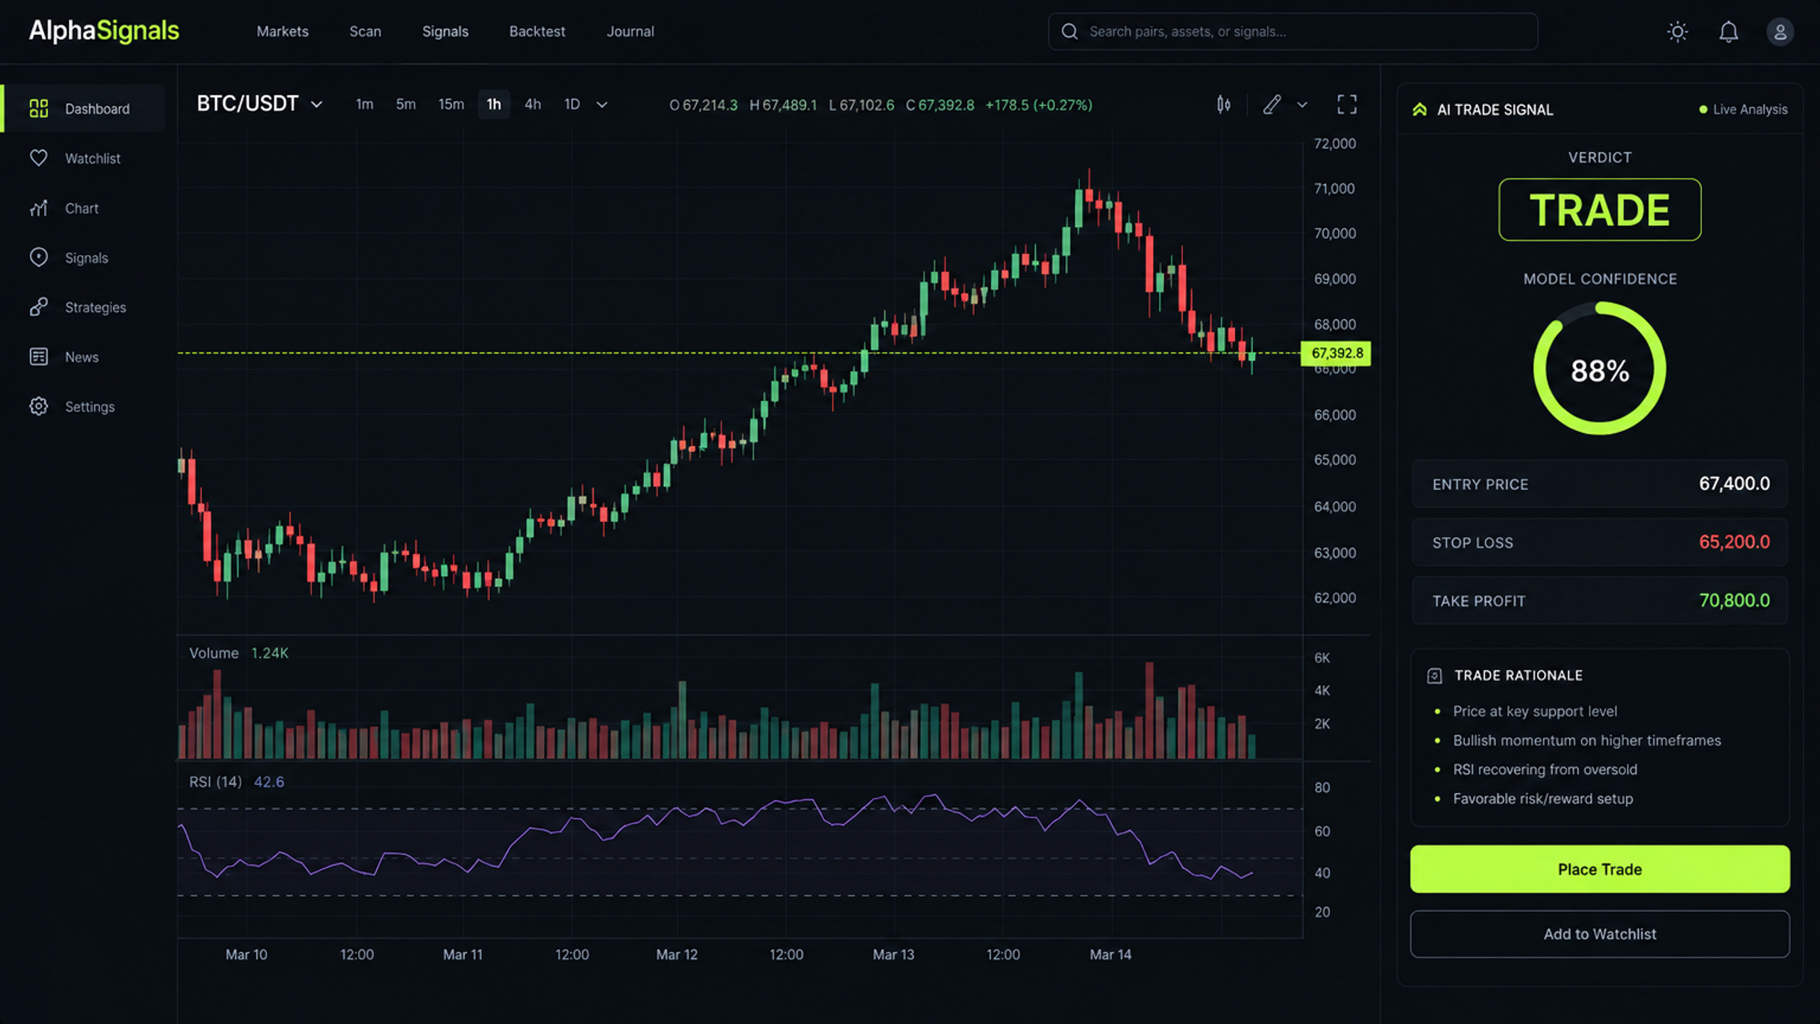Open notifications bell icon
The image size is (1820, 1024).
[x=1728, y=32]
